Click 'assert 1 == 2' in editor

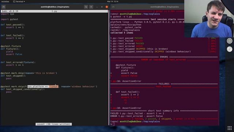[x=15, y=38]
